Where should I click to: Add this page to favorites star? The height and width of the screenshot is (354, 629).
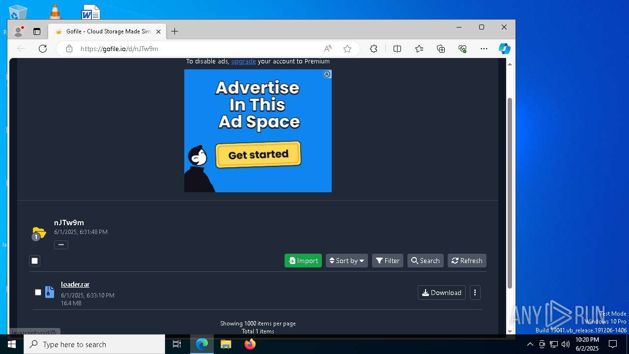(347, 49)
